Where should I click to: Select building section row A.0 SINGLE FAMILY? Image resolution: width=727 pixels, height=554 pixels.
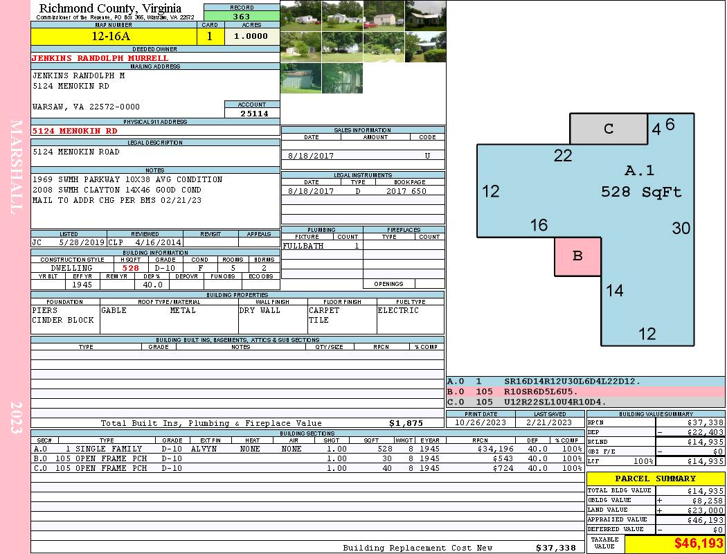click(307, 449)
